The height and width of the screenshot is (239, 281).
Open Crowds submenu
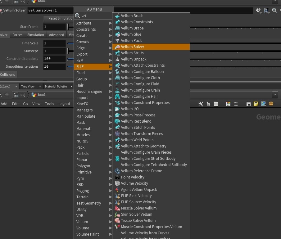pos(93,42)
